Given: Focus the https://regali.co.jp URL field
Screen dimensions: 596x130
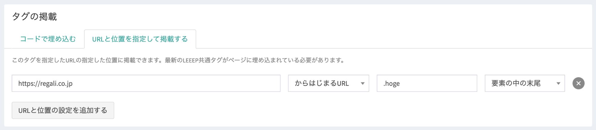Looking at the screenshot, I should point(146,83).
